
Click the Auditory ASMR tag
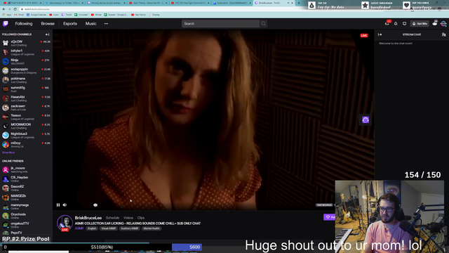tap(129, 228)
